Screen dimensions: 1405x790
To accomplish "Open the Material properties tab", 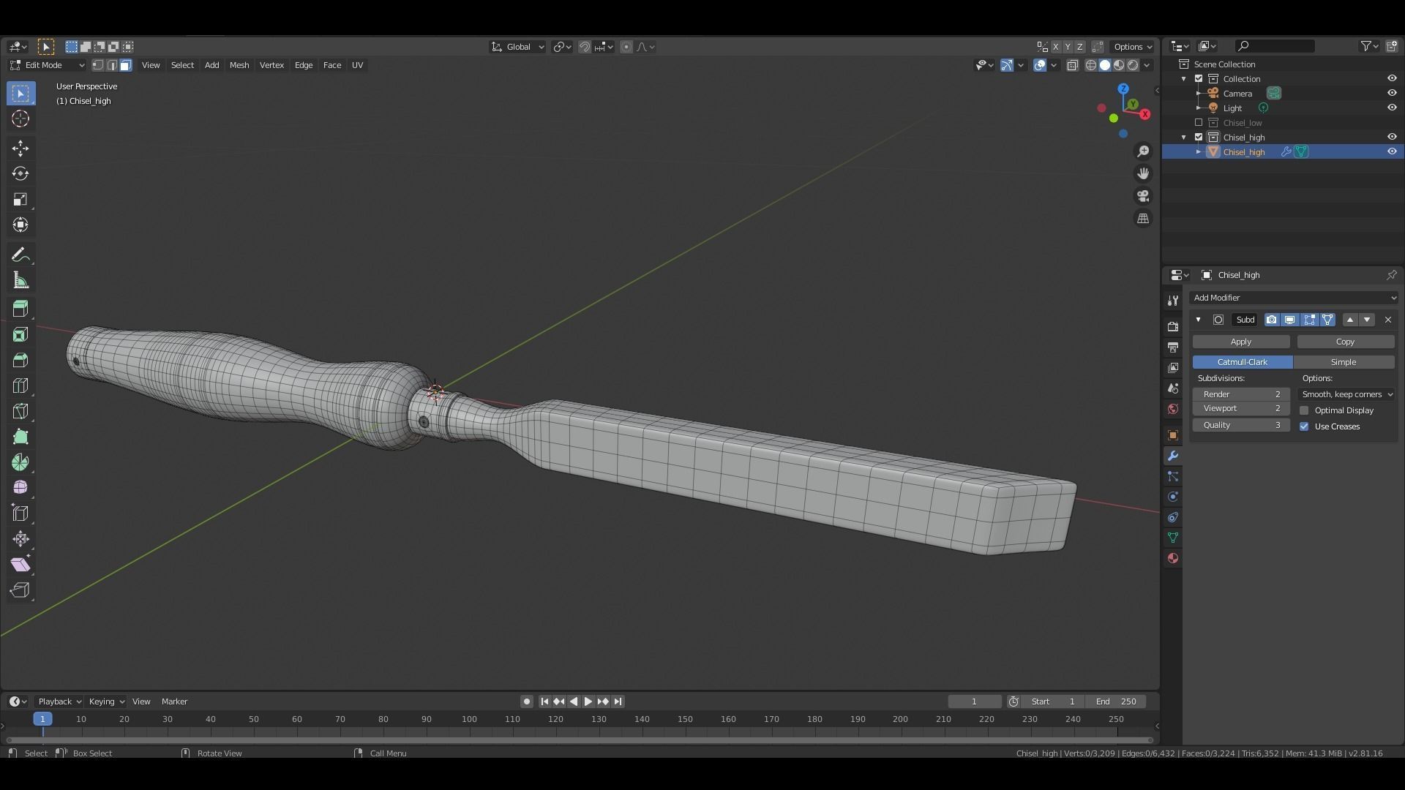I will coord(1173,558).
